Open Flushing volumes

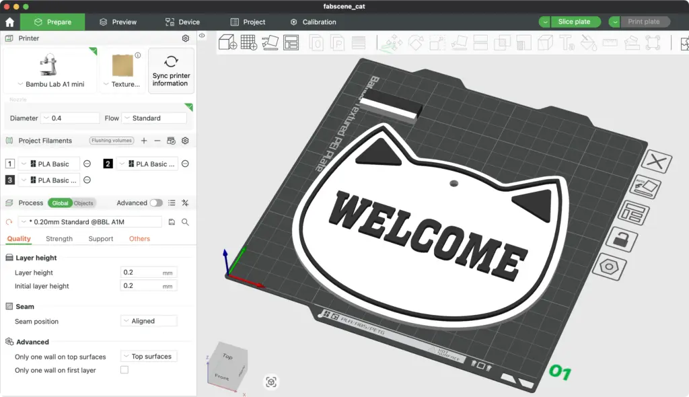112,141
